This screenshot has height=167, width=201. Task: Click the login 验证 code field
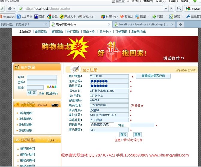[35, 87]
